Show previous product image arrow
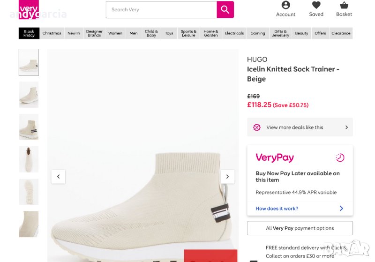Image resolution: width=375 pixels, height=262 pixels. pyautogui.click(x=59, y=177)
